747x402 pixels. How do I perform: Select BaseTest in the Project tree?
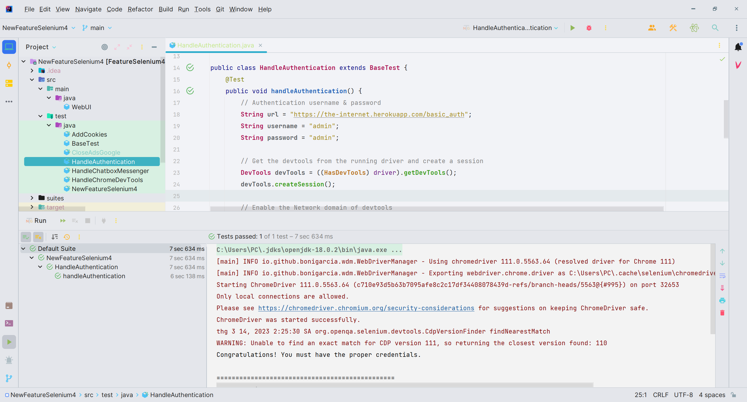tap(85, 143)
